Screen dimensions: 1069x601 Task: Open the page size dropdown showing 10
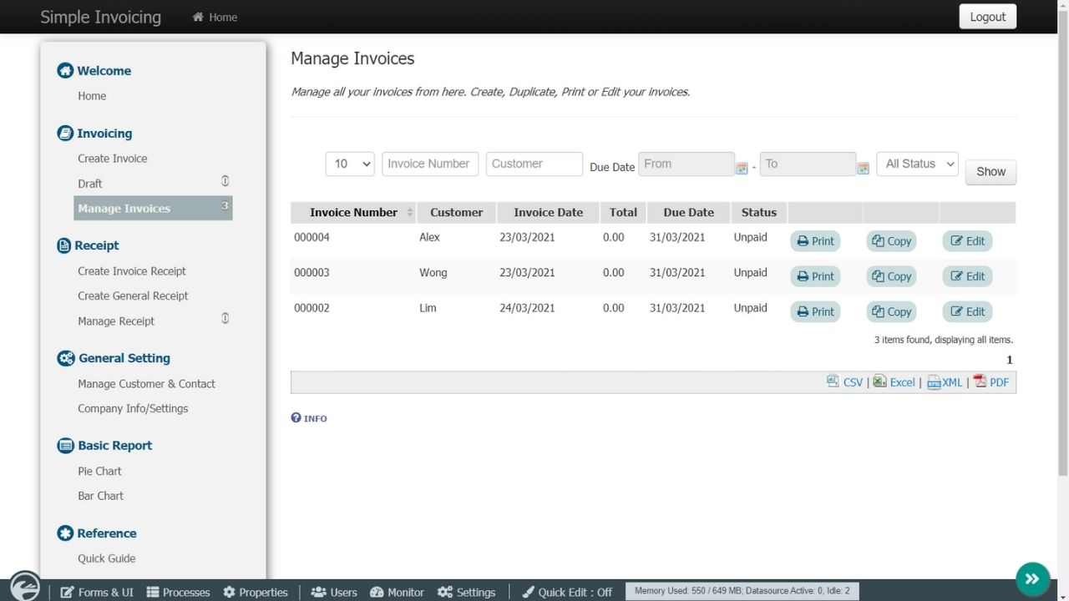click(349, 164)
